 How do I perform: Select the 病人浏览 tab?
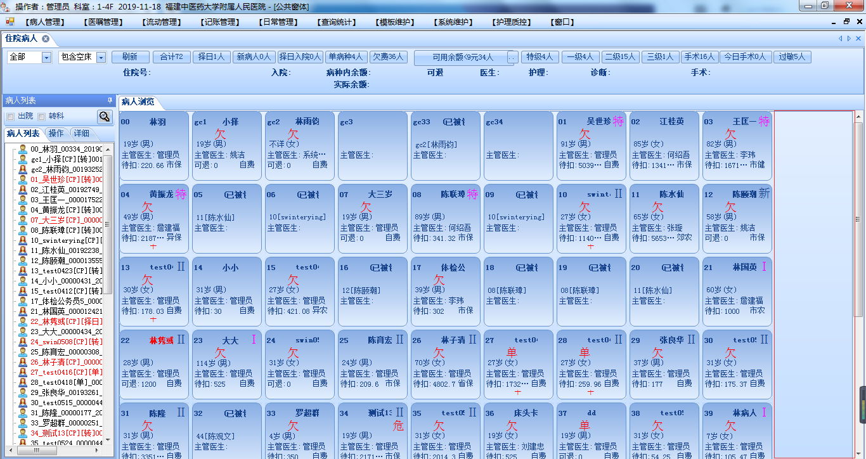[x=138, y=101]
